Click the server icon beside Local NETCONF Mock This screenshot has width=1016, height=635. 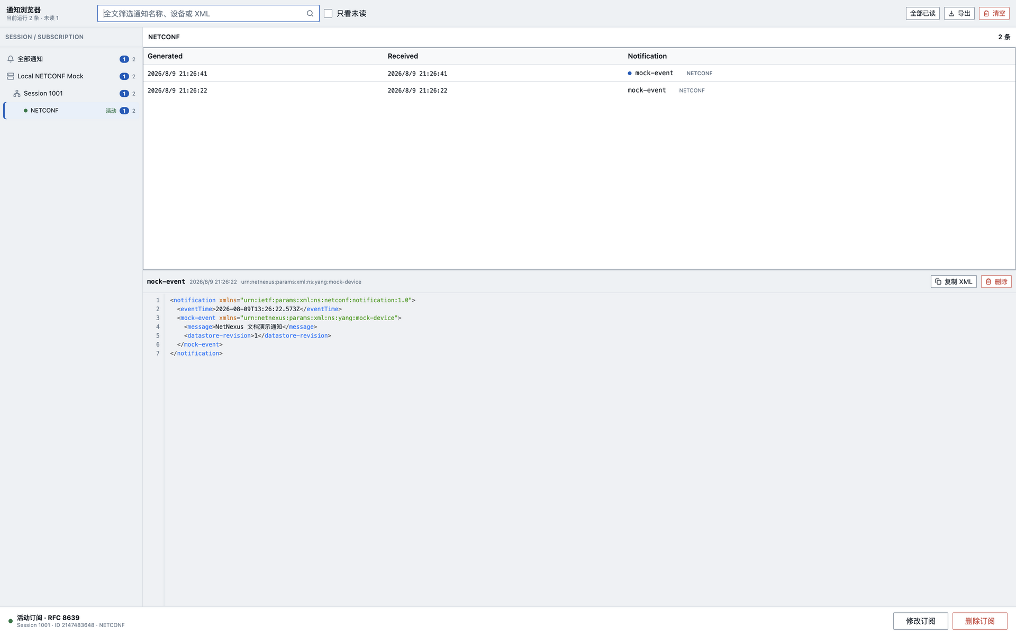tap(11, 76)
